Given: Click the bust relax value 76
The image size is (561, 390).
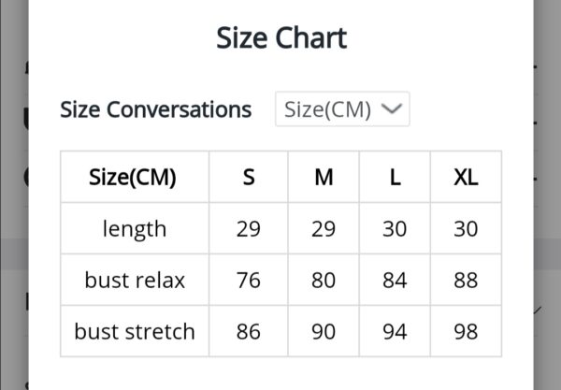Looking at the screenshot, I should point(249,280).
